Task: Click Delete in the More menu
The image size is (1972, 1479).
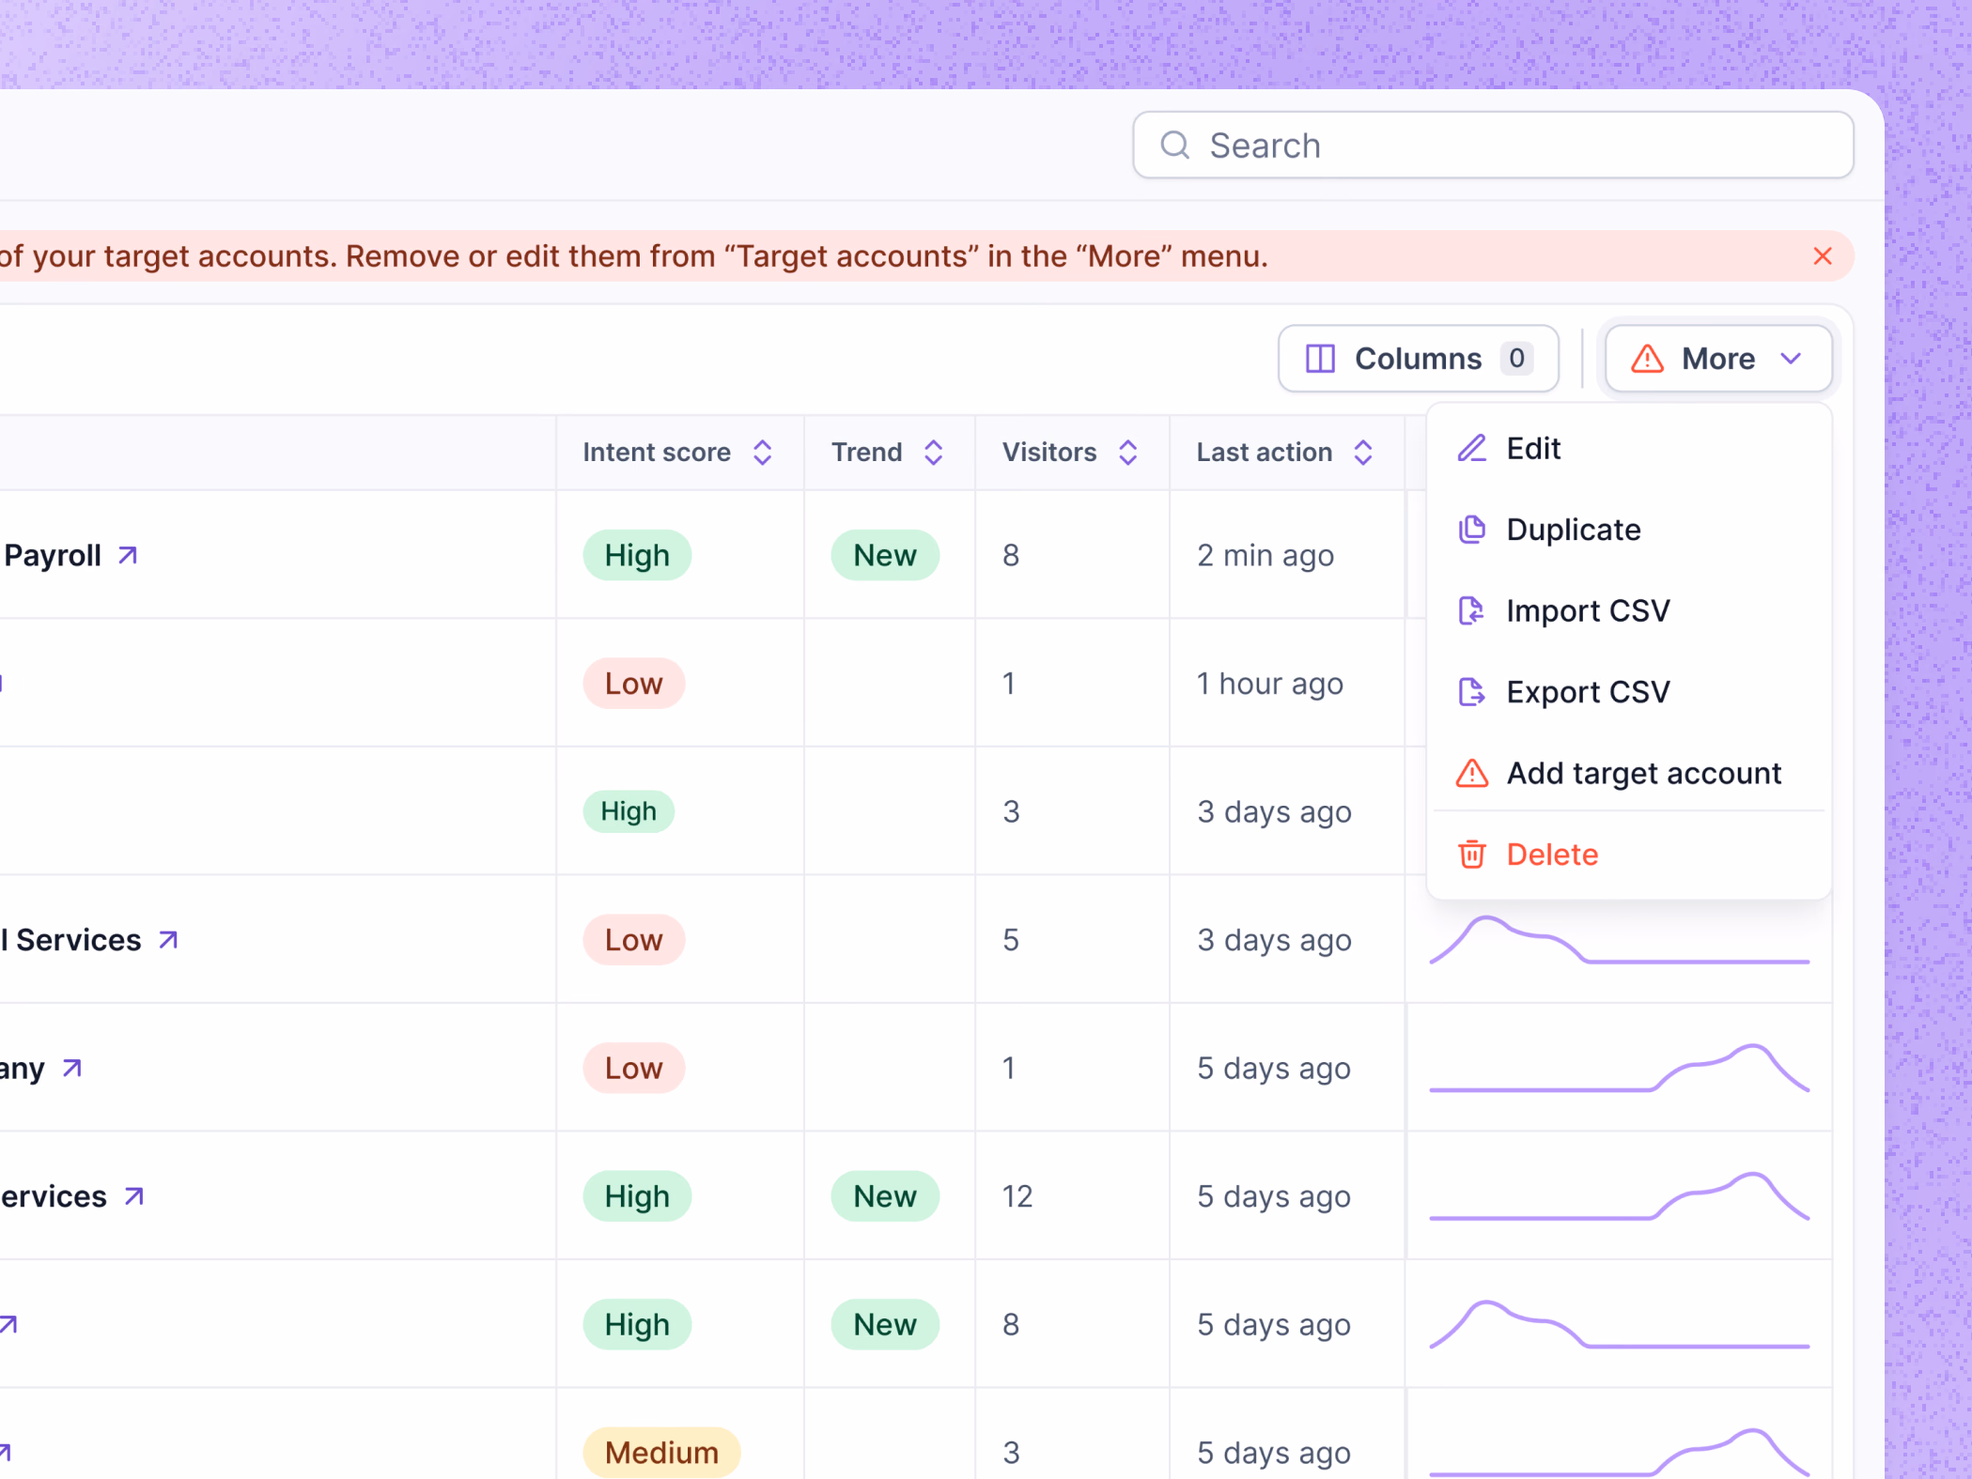Action: [x=1629, y=855]
